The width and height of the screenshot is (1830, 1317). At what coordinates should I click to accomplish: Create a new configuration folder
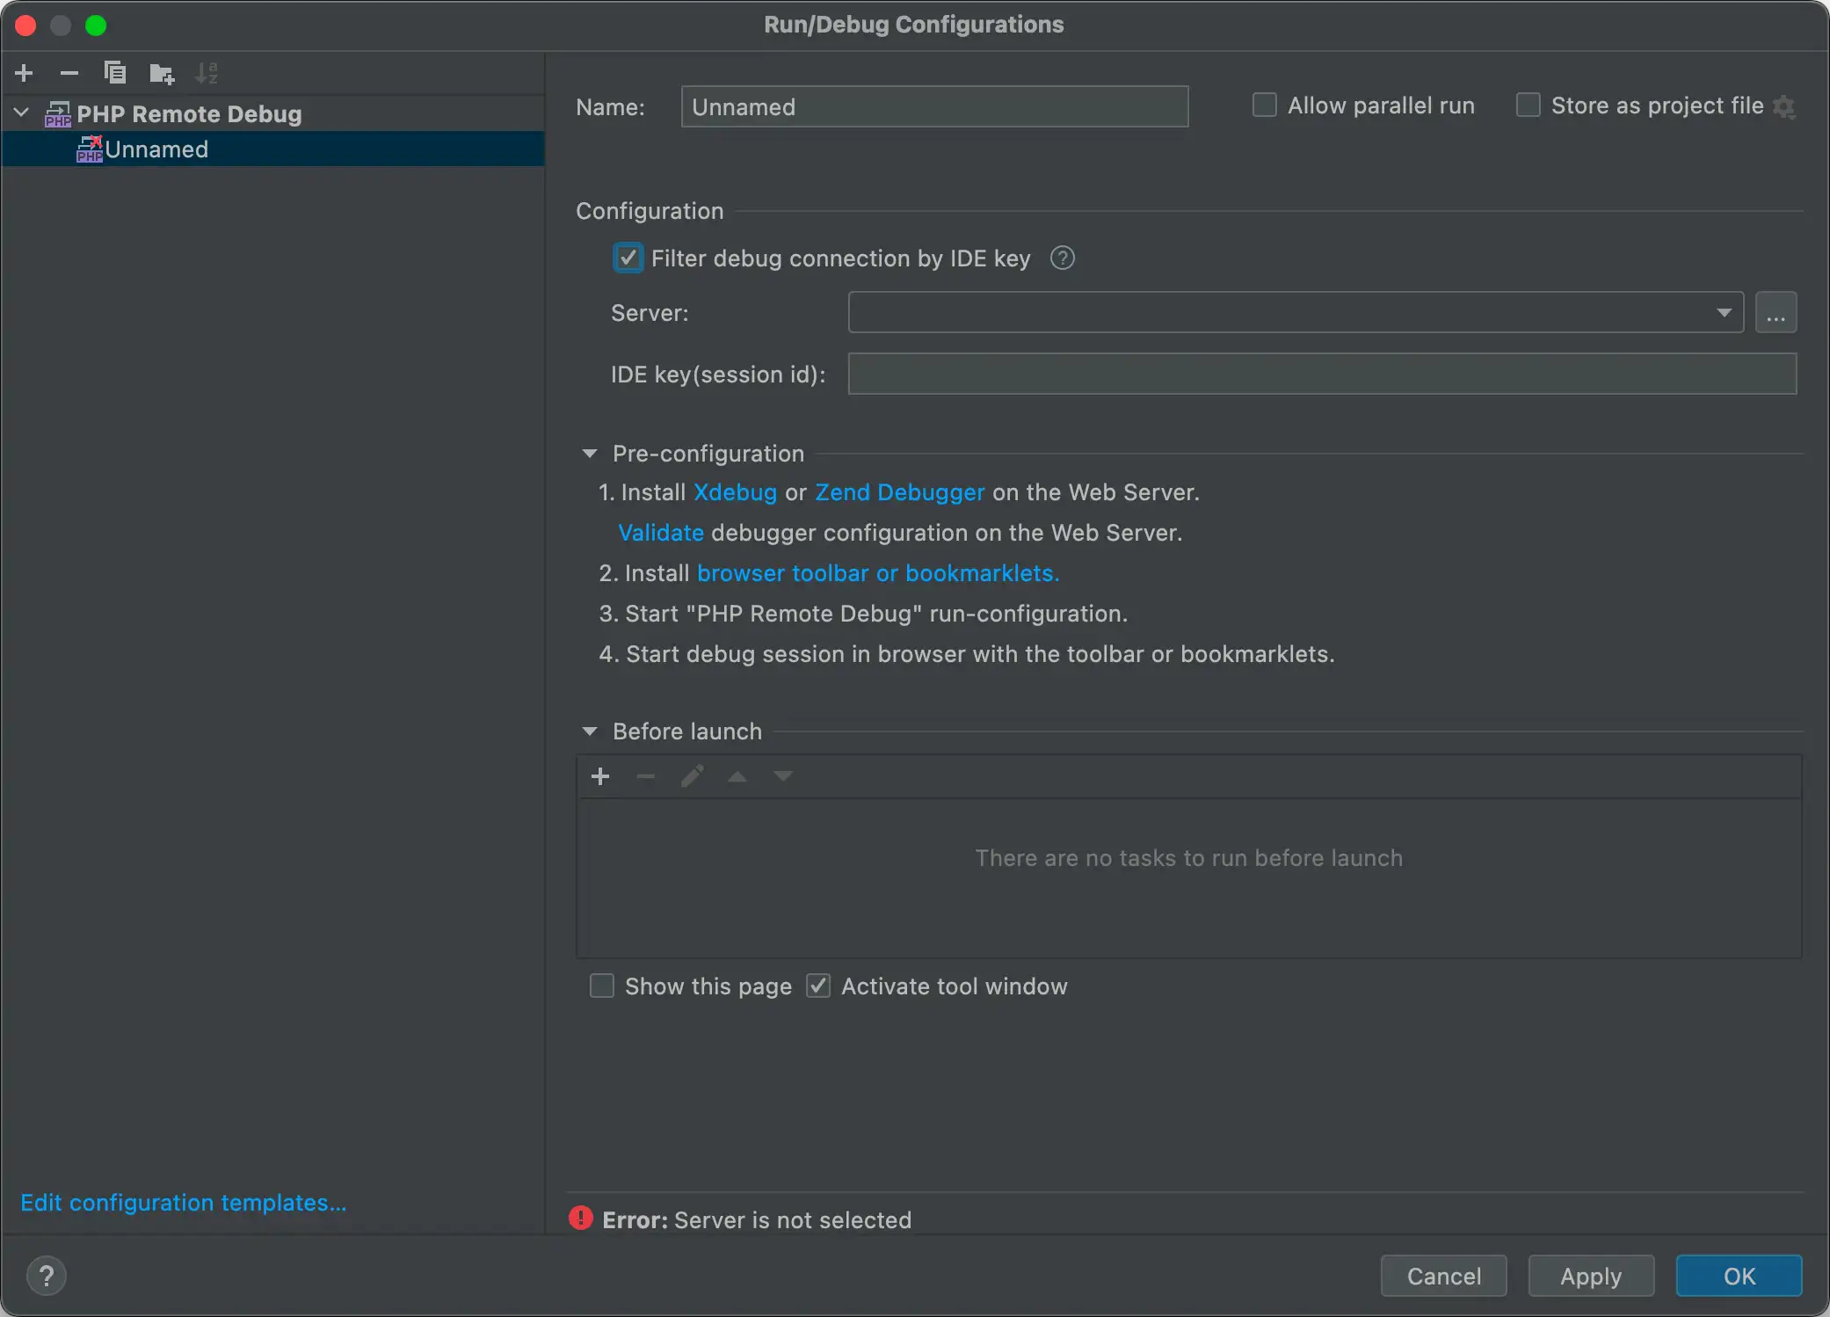tap(162, 73)
